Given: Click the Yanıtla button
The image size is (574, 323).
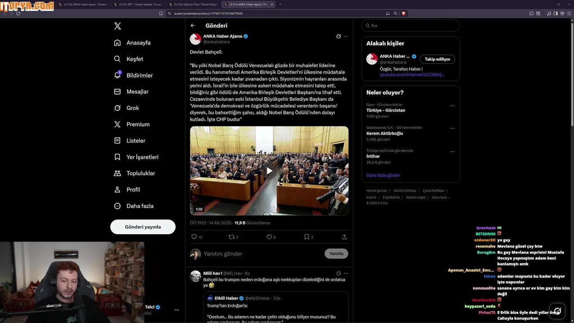Looking at the screenshot, I should [x=336, y=254].
